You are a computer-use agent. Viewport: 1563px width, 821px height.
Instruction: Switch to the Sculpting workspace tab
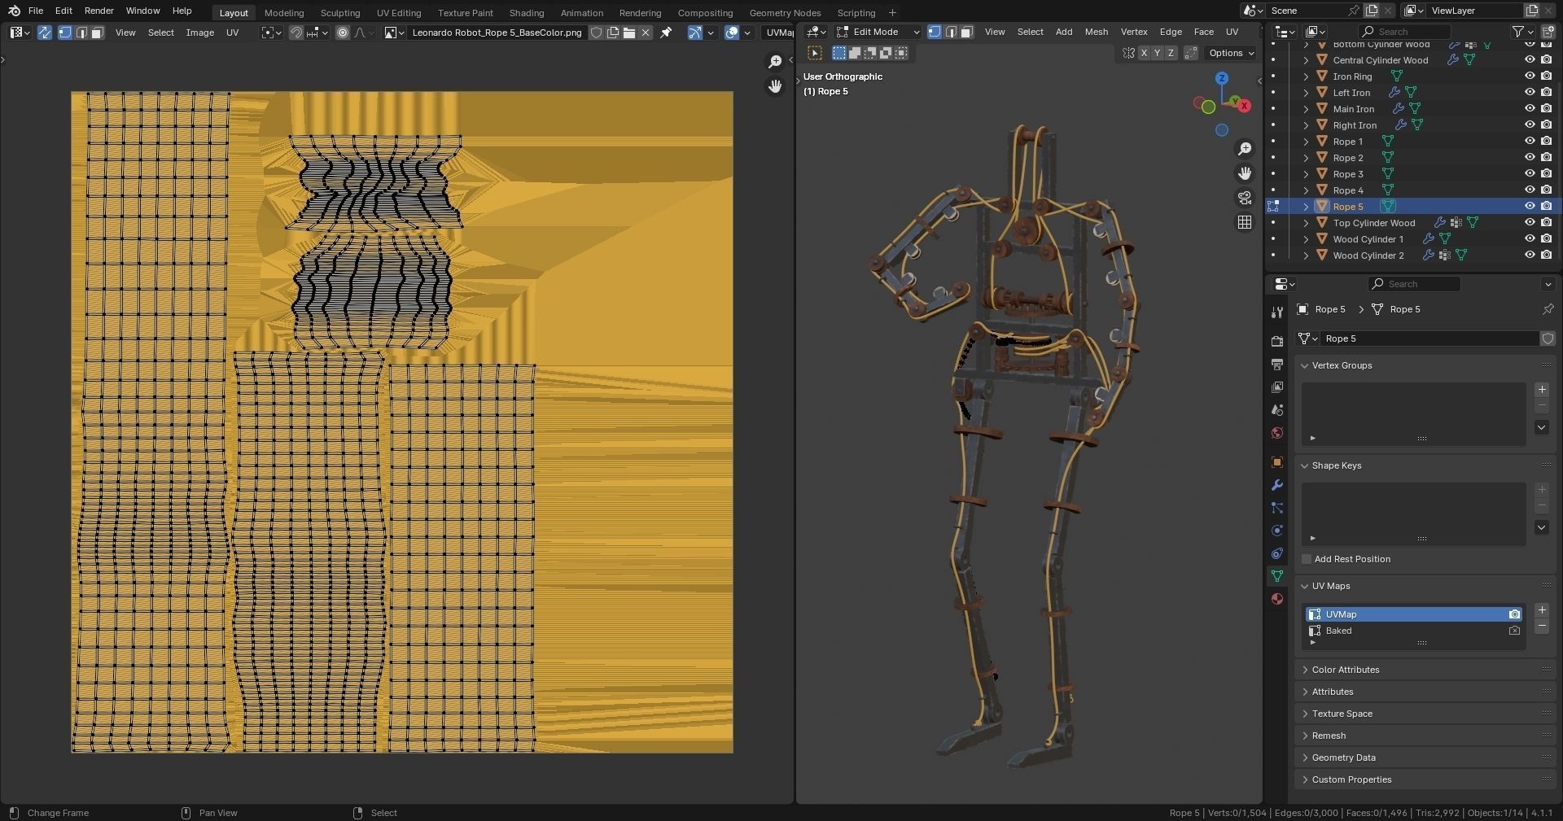(340, 13)
